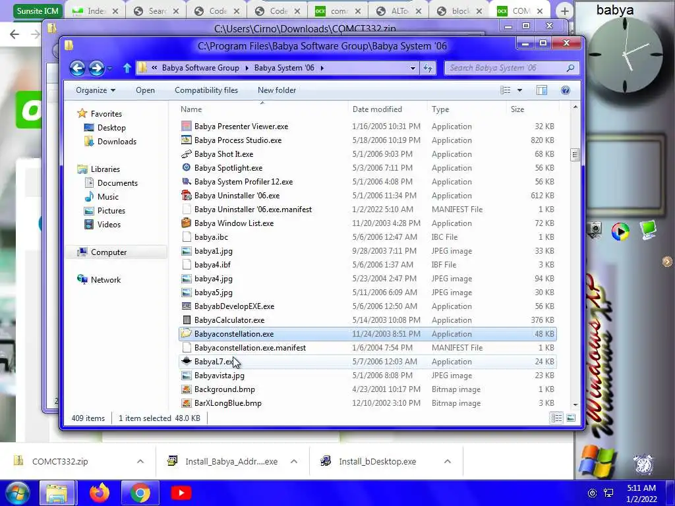The height and width of the screenshot is (506, 675).
Task: Expand address bar history dropdown
Action: click(413, 68)
